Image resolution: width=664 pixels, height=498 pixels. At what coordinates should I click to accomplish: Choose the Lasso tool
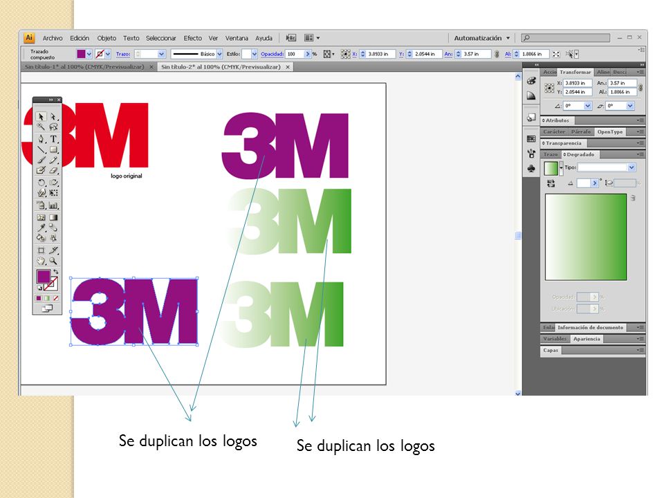(53, 127)
